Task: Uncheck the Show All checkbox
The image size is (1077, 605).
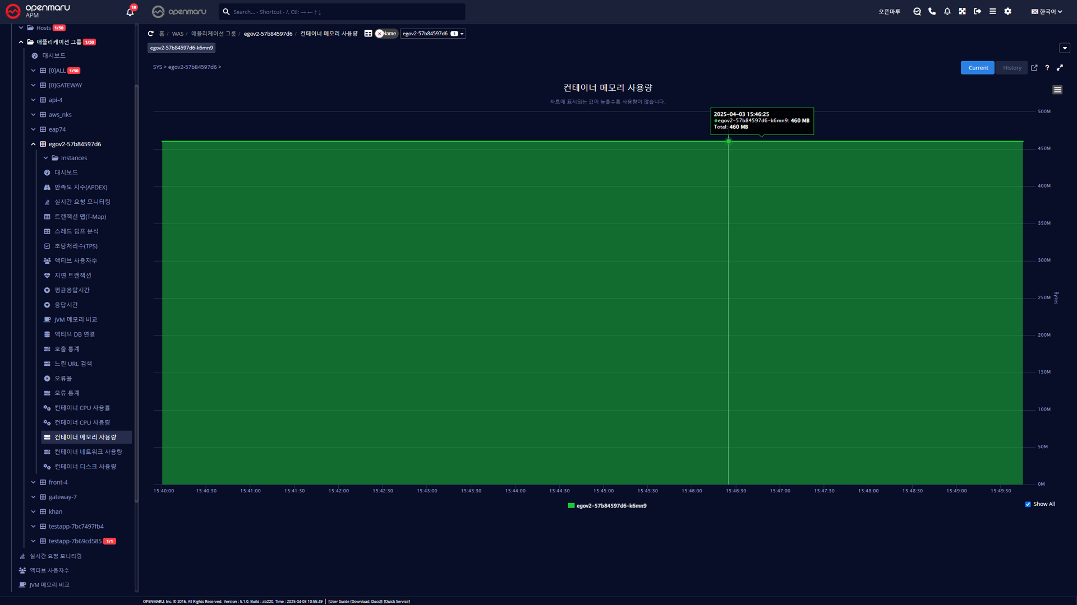Action: click(x=1028, y=504)
